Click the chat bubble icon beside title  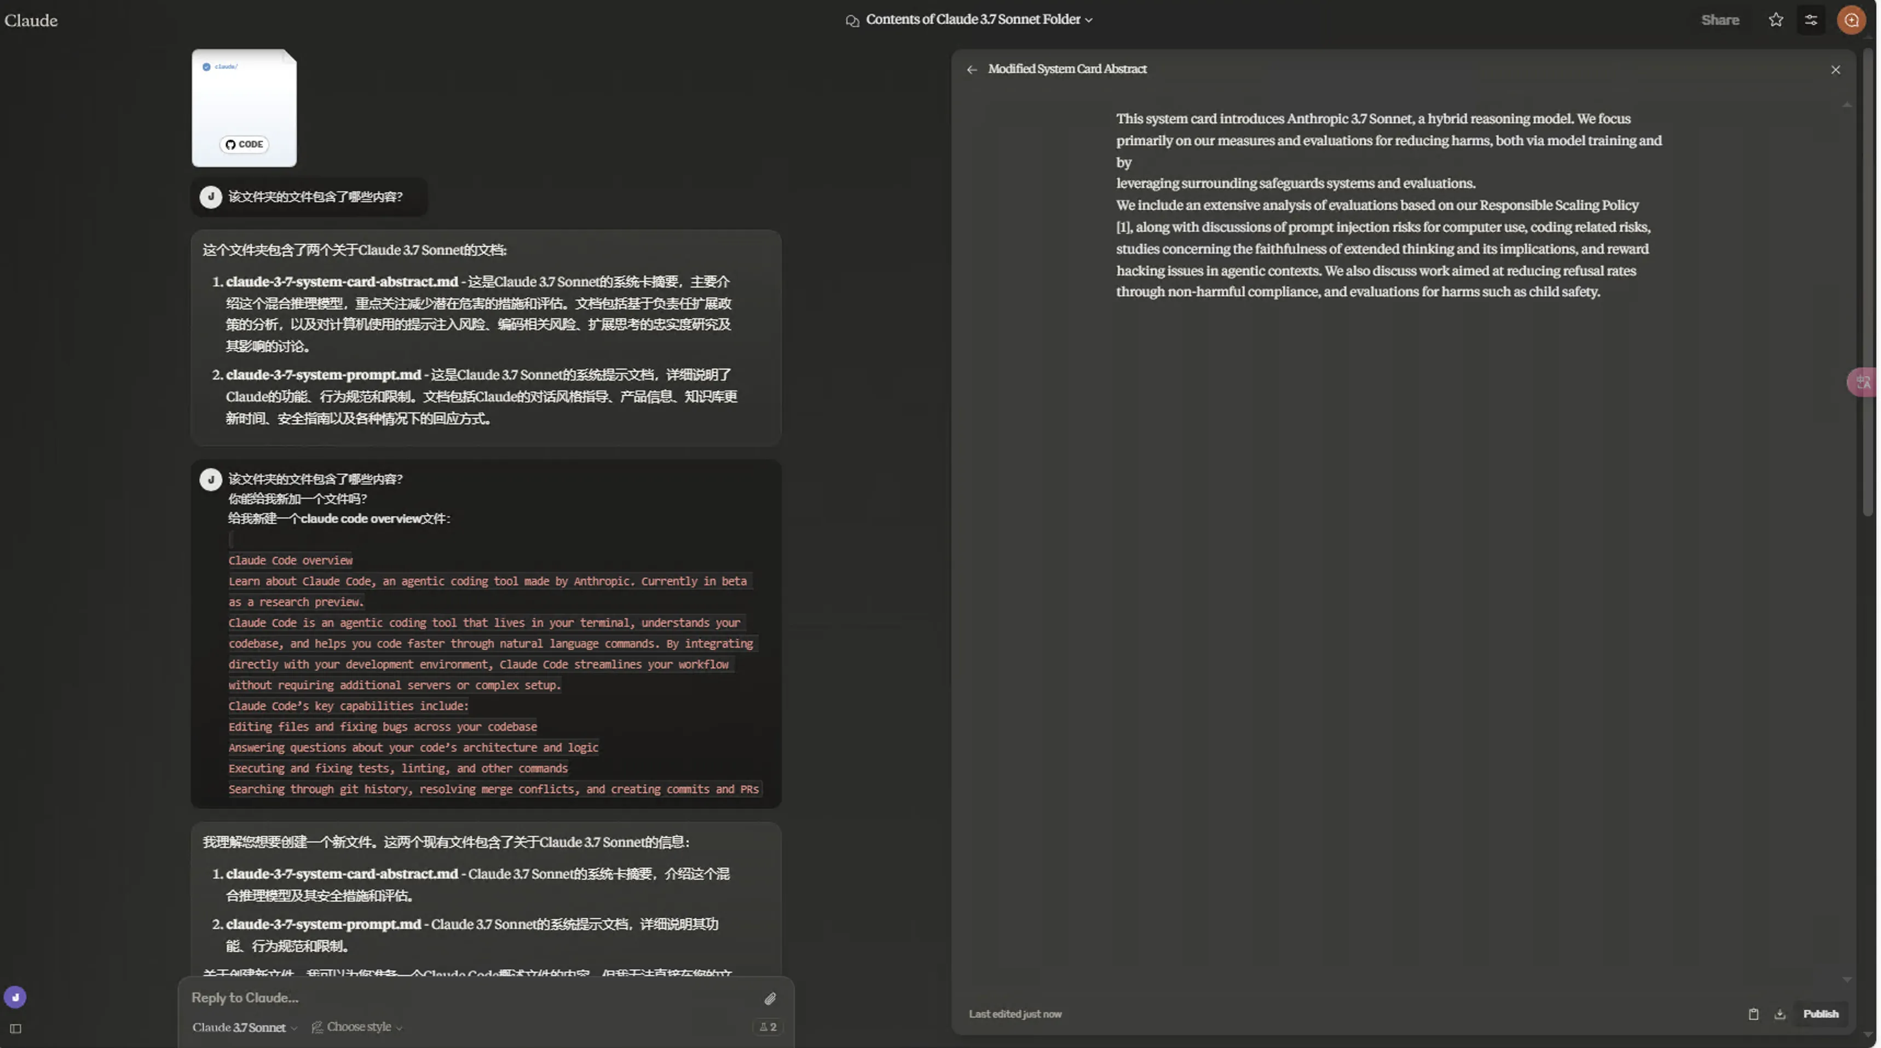852,20
